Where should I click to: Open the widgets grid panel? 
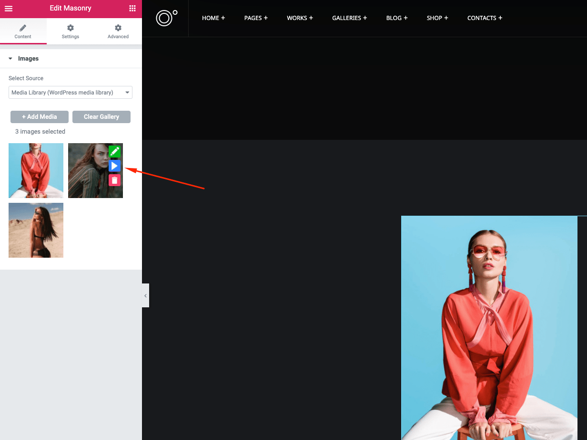click(132, 9)
